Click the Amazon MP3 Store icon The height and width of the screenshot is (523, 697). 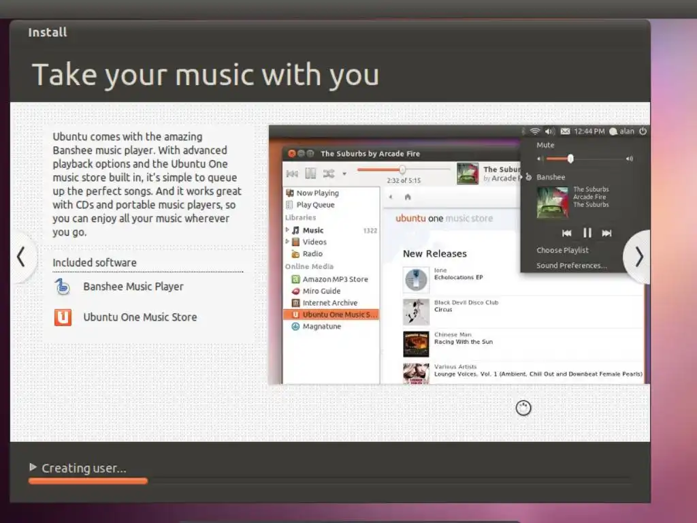(x=295, y=279)
